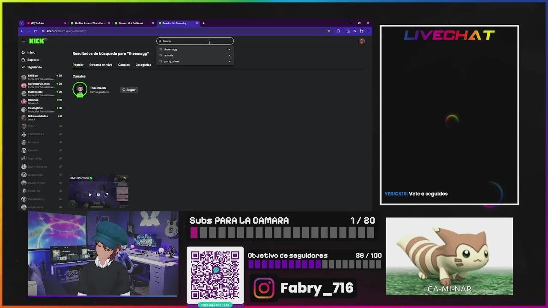Unmute the ElMasPerrons mini player

tap(98, 195)
